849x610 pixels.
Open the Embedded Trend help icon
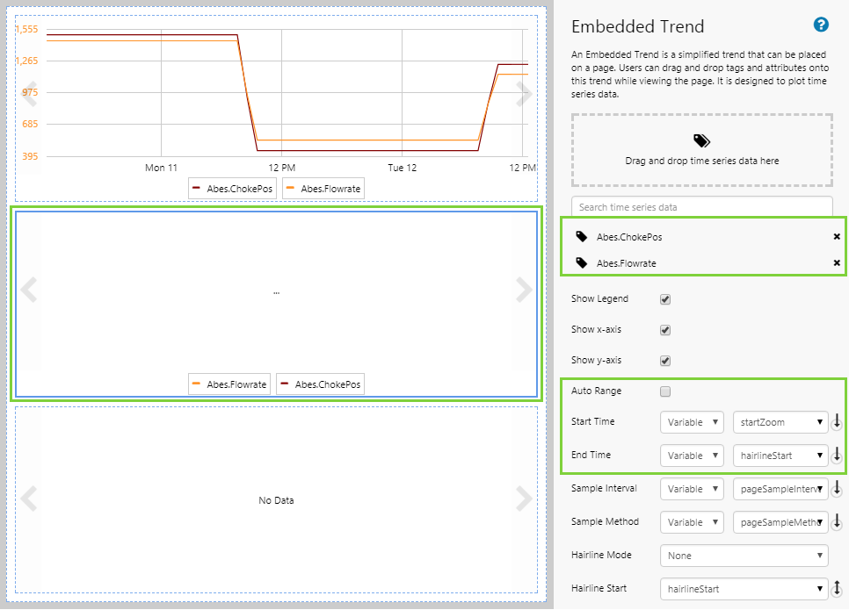pos(821,25)
